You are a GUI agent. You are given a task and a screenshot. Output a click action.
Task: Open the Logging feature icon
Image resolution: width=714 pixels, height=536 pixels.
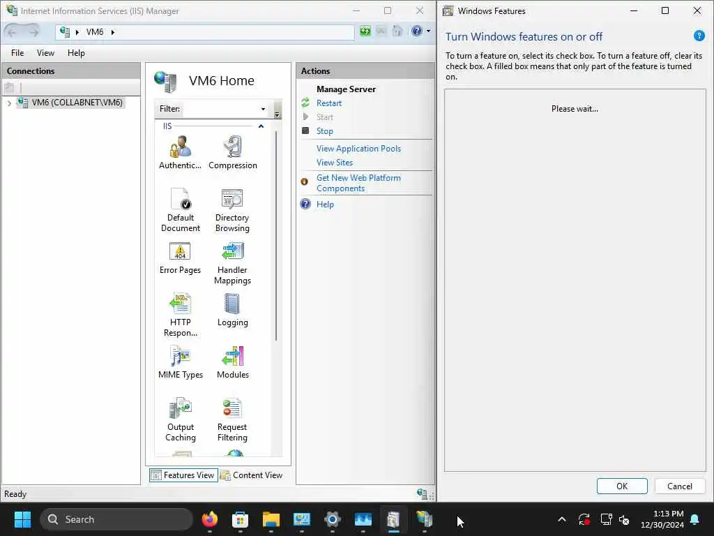[232, 310]
